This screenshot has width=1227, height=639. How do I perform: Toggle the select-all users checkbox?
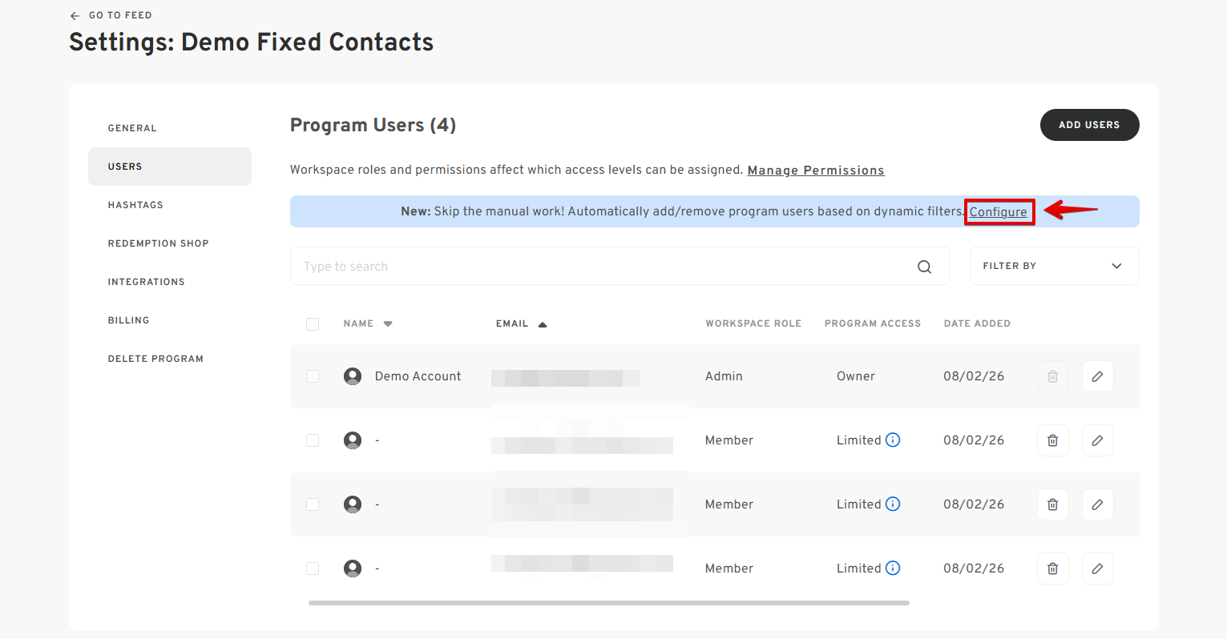[313, 324]
